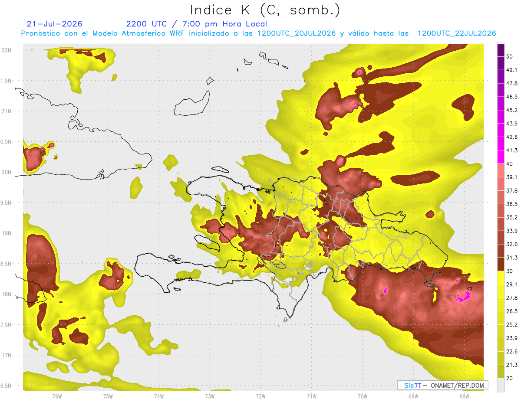Click the legend value "39.1"
This screenshot has height=402, width=521.
click(512, 177)
